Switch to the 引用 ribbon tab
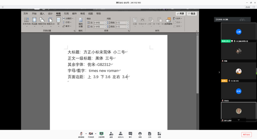257x139 pixels. click(x=66, y=14)
